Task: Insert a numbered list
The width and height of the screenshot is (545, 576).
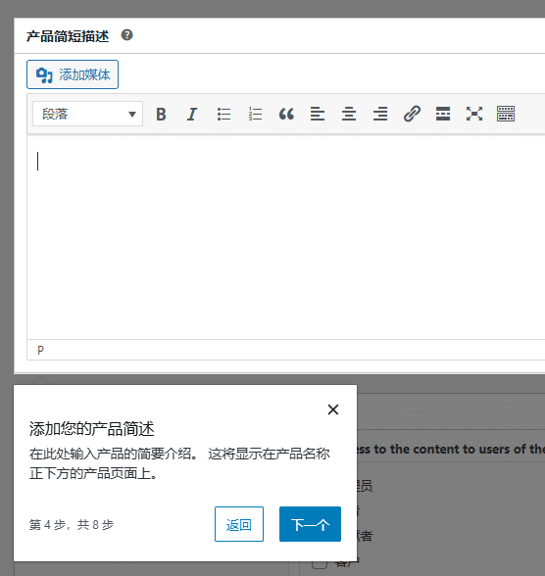Action: 255,114
